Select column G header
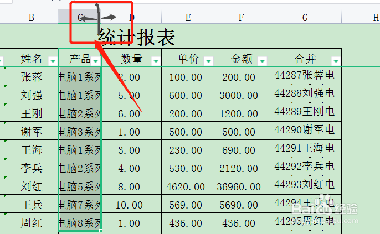 [305, 17]
